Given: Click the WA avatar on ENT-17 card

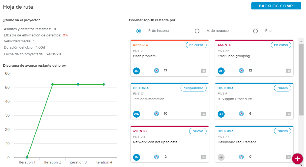Looking at the screenshot, I should tap(137, 114).
